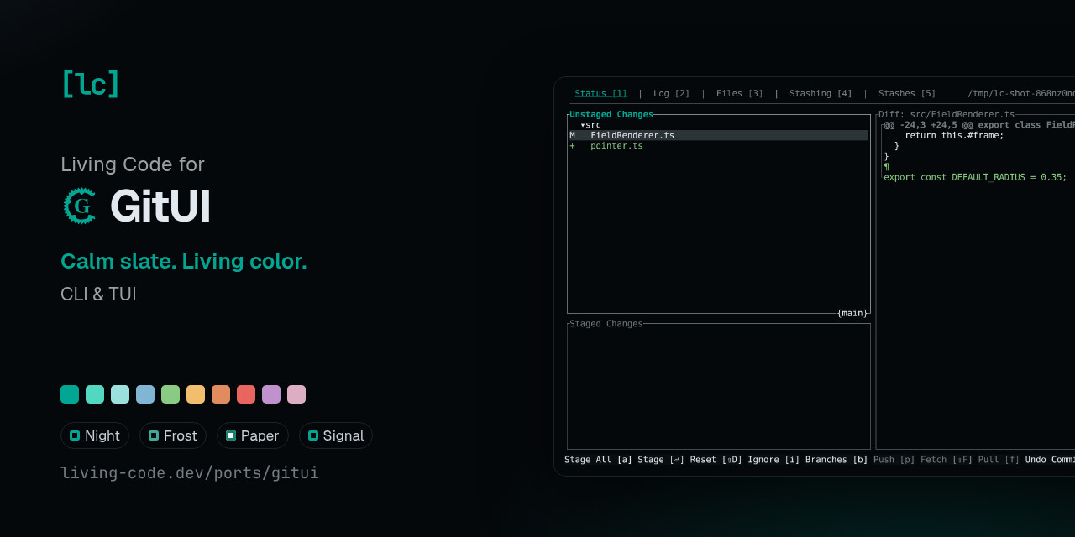Click the Pull [f] command

[x=999, y=460]
